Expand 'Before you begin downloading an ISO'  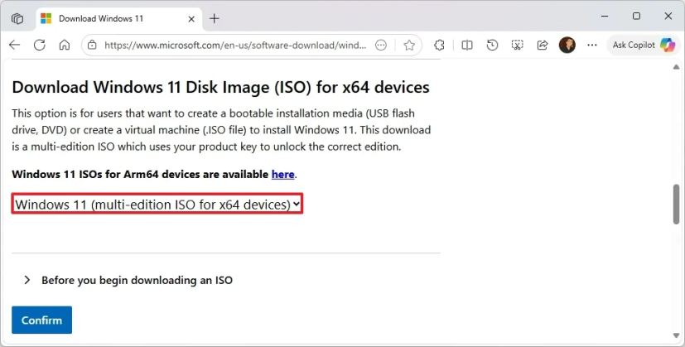[137, 280]
